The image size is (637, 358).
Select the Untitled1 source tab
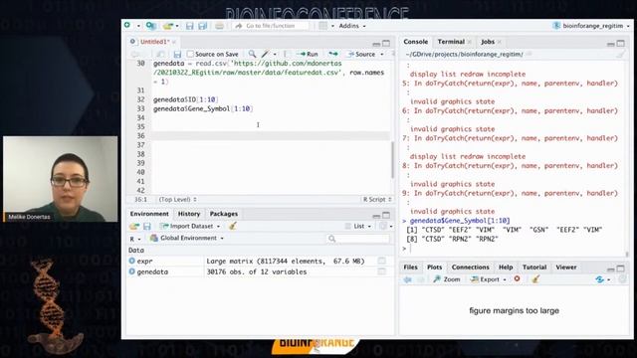(154, 42)
